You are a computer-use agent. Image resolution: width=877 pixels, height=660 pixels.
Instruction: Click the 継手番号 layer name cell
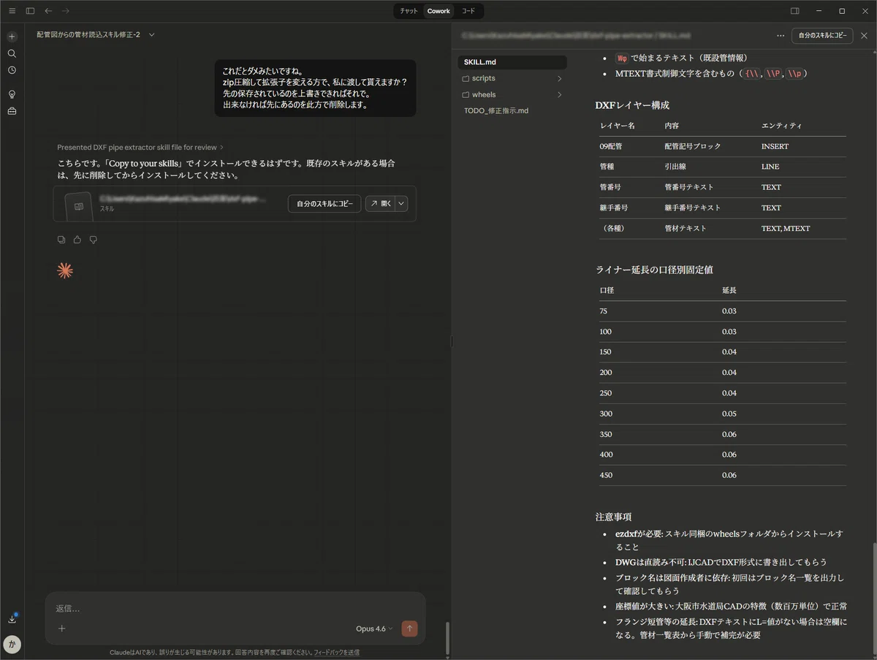click(613, 208)
